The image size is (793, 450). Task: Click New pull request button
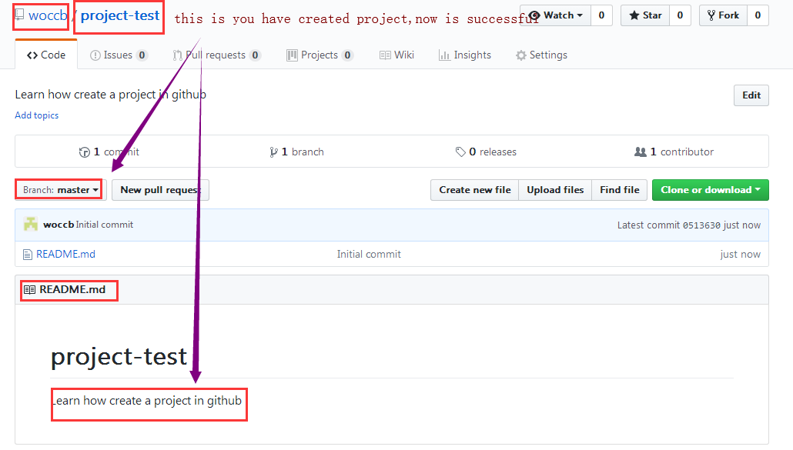pyautogui.click(x=160, y=190)
